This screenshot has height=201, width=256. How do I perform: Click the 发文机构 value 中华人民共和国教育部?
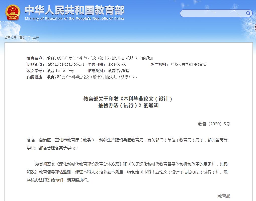click(x=189, y=64)
